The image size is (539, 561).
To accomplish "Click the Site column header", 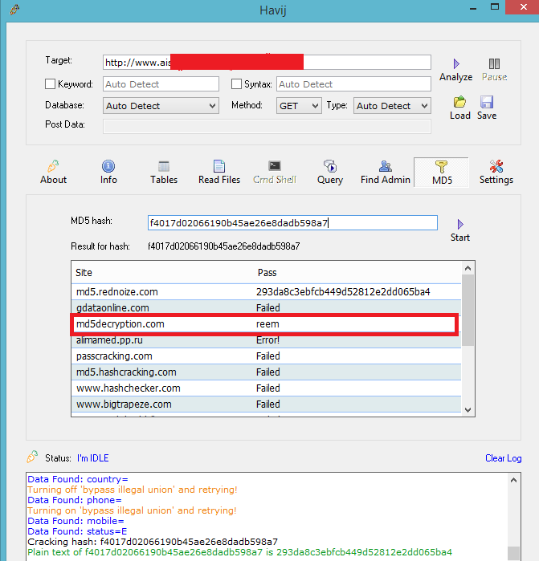I will 84,273.
